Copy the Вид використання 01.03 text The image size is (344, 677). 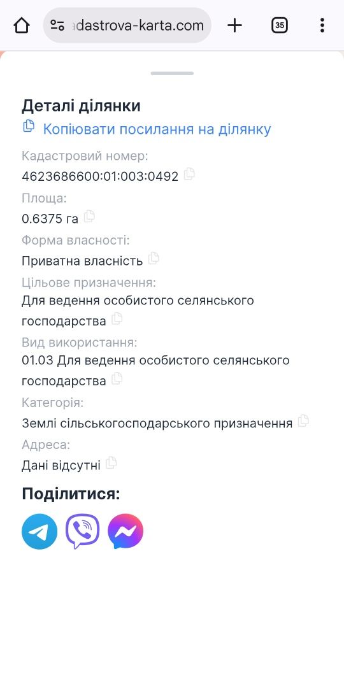click(117, 379)
